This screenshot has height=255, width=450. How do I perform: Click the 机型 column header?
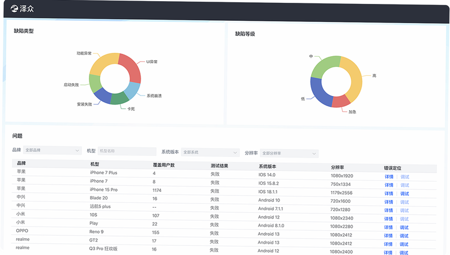94,164
